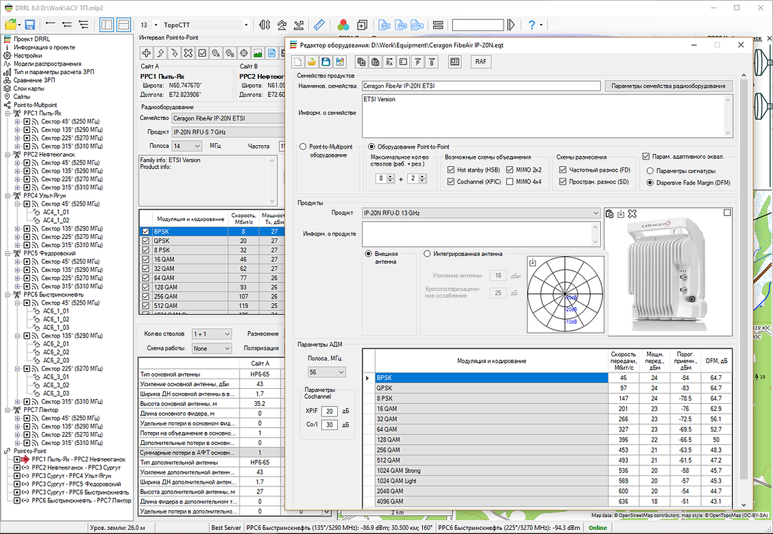
Task: Toggle 'Простран. разнос (SD)' checkbox
Action: point(563,182)
